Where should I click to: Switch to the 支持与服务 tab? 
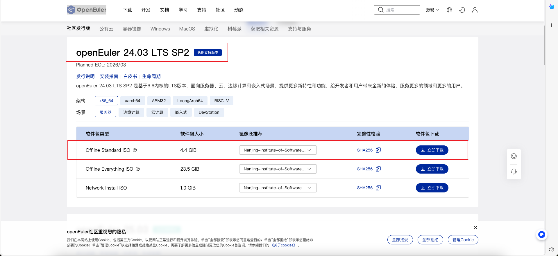pos(300,29)
